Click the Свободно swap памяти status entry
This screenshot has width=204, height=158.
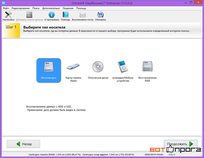tap(108, 155)
